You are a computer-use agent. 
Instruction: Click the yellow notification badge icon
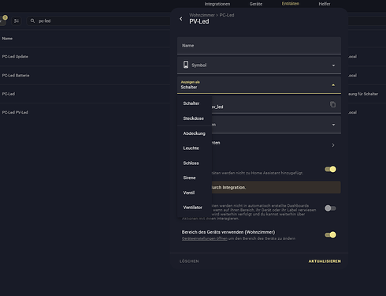(5, 17)
